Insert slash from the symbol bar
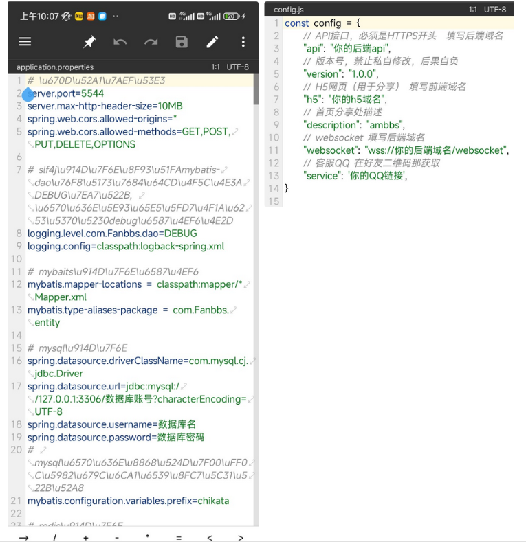This screenshot has width=526, height=544. coord(55,537)
